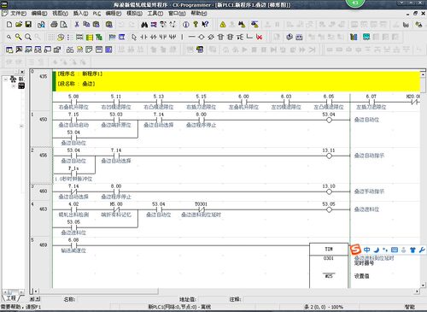This screenshot has width=427, height=312.
Task: Click the red X delete icon
Action: click(259, 37)
